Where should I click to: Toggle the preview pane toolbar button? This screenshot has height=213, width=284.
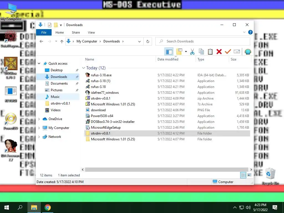169,52
